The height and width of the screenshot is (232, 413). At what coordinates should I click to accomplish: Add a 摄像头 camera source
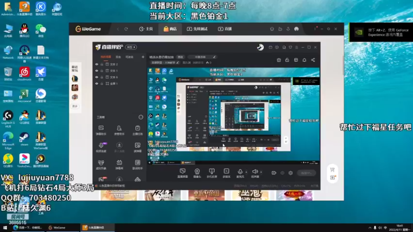197,173
